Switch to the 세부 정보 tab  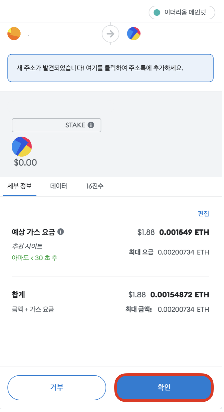click(20, 186)
